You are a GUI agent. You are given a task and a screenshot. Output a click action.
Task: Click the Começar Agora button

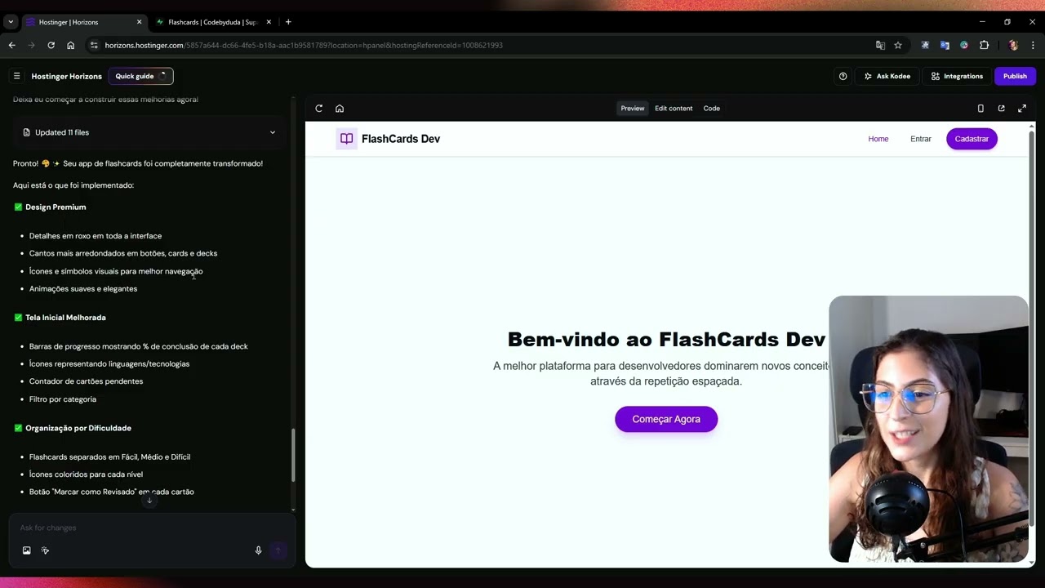click(x=666, y=419)
